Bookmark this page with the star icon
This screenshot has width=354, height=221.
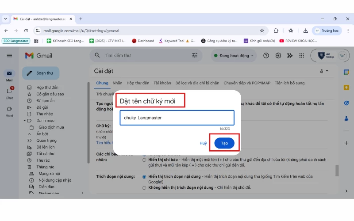click(262, 30)
